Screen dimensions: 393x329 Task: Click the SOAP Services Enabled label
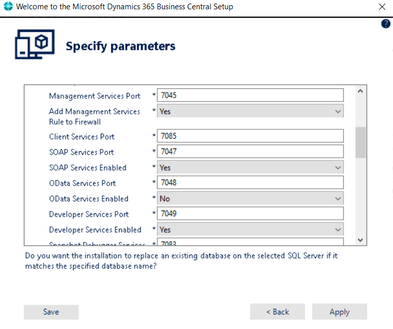[x=88, y=168]
